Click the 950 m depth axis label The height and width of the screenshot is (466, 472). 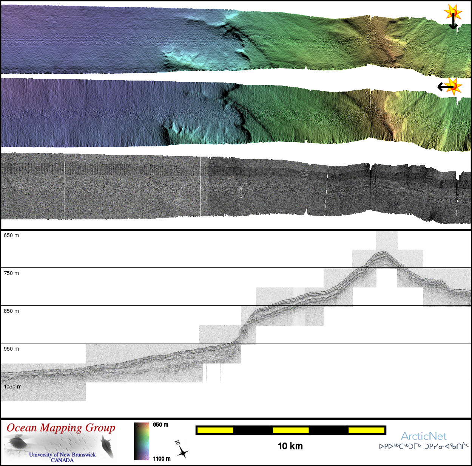click(x=11, y=349)
